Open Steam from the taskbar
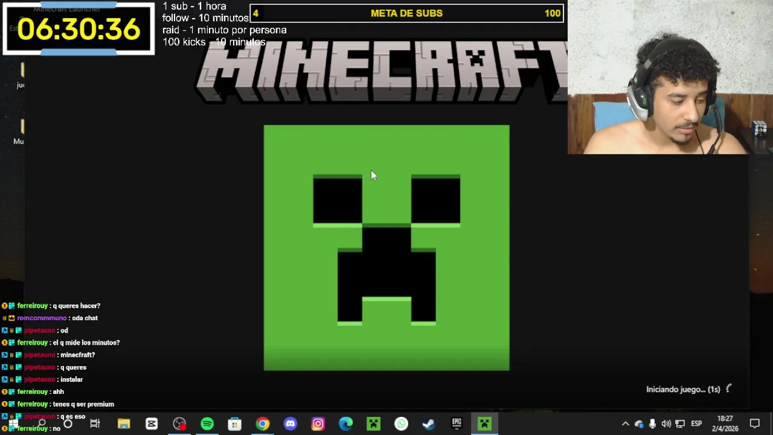773x435 pixels. (429, 424)
